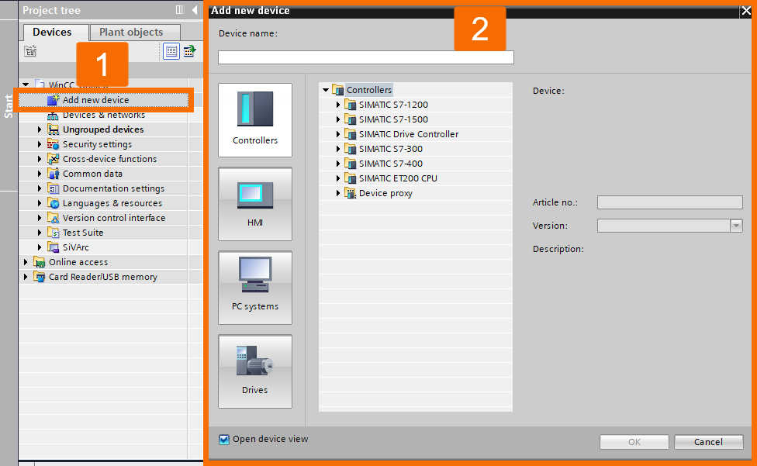
Task: Click the SiVArc icon
Action: (53, 247)
